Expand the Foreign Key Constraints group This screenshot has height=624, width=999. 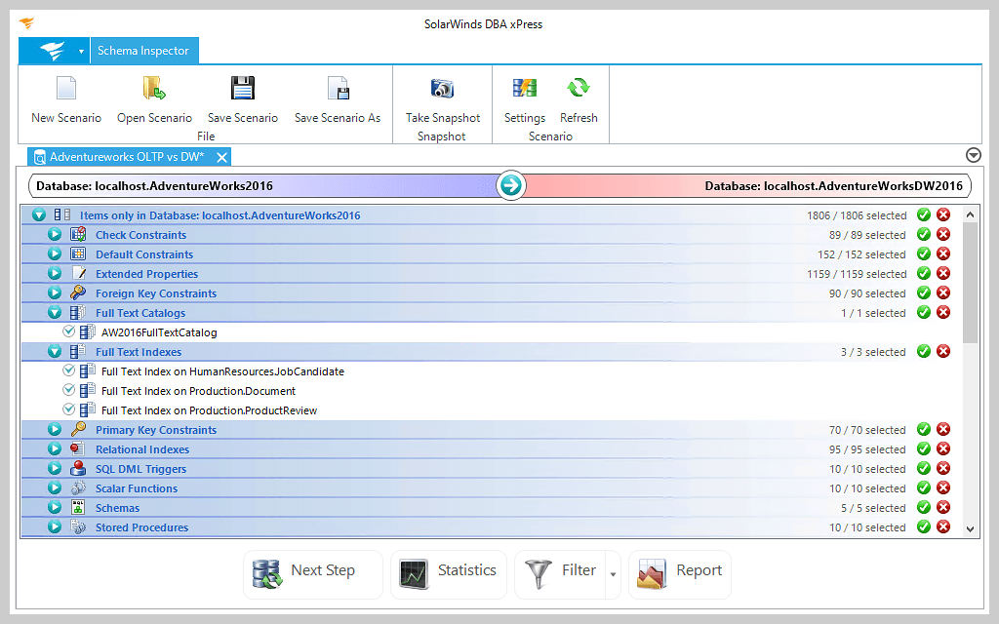[x=55, y=292]
